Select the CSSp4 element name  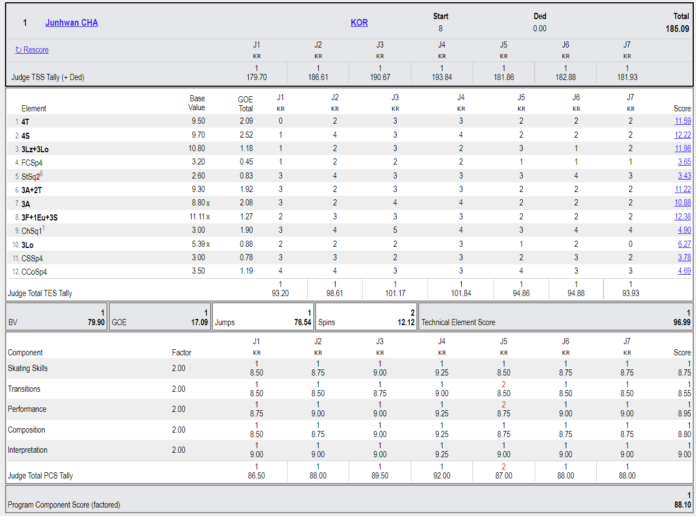[33, 258]
